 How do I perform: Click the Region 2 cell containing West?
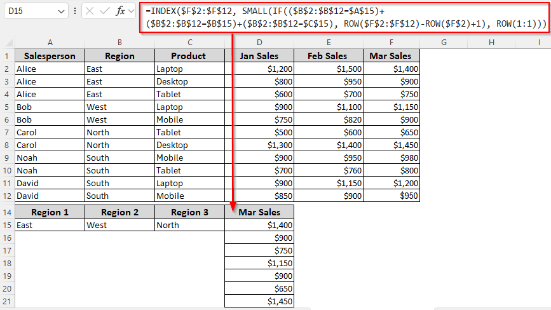(x=119, y=225)
